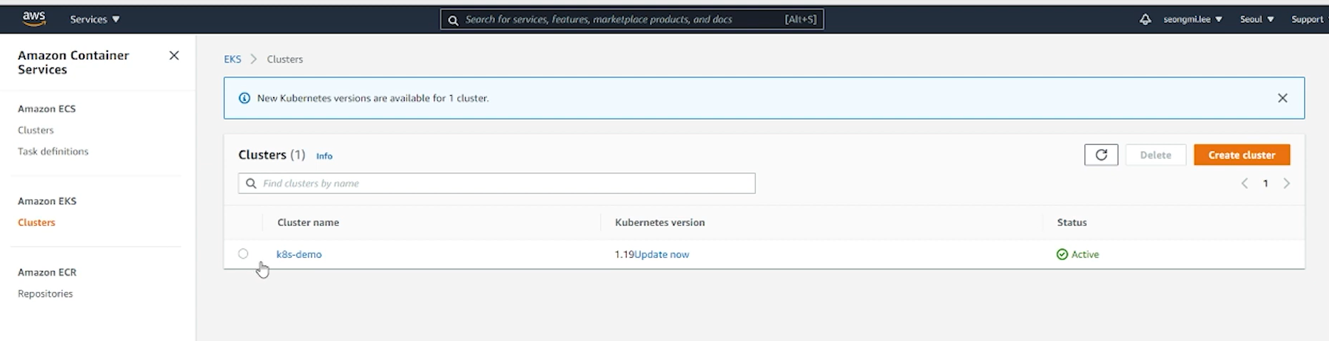Open the Info link beside Clusters
1329x341 pixels.
click(x=324, y=156)
